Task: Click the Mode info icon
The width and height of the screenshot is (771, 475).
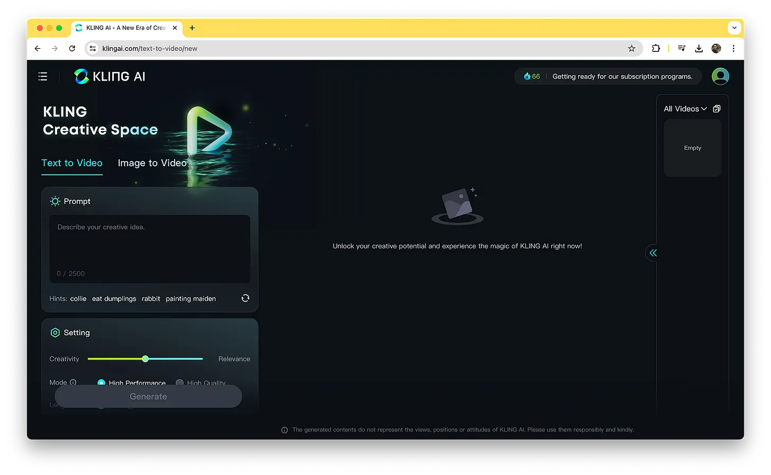Action: [73, 382]
